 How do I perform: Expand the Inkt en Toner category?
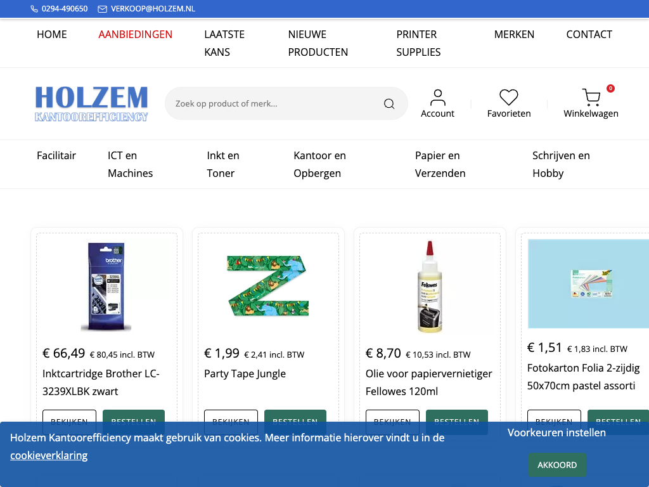click(x=223, y=164)
